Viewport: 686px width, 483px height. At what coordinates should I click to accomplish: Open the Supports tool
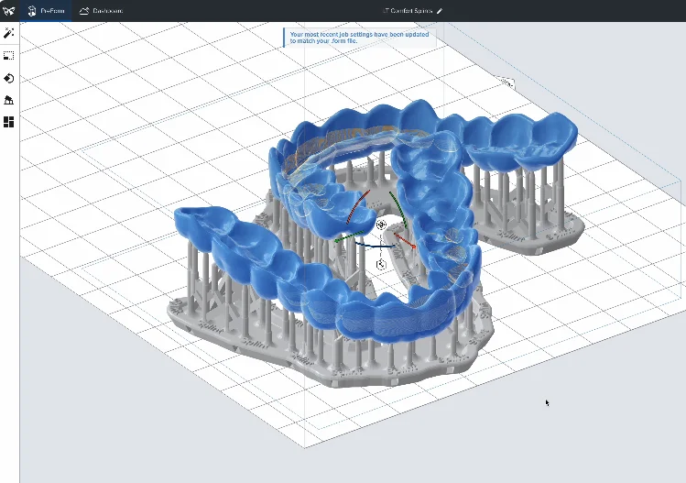(x=9, y=100)
